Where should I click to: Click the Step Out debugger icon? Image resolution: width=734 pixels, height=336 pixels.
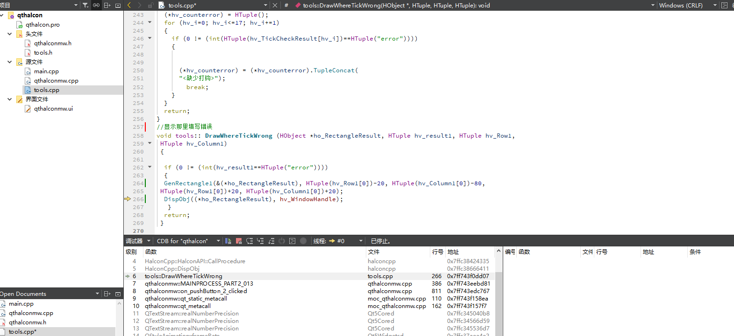pyautogui.click(x=271, y=241)
